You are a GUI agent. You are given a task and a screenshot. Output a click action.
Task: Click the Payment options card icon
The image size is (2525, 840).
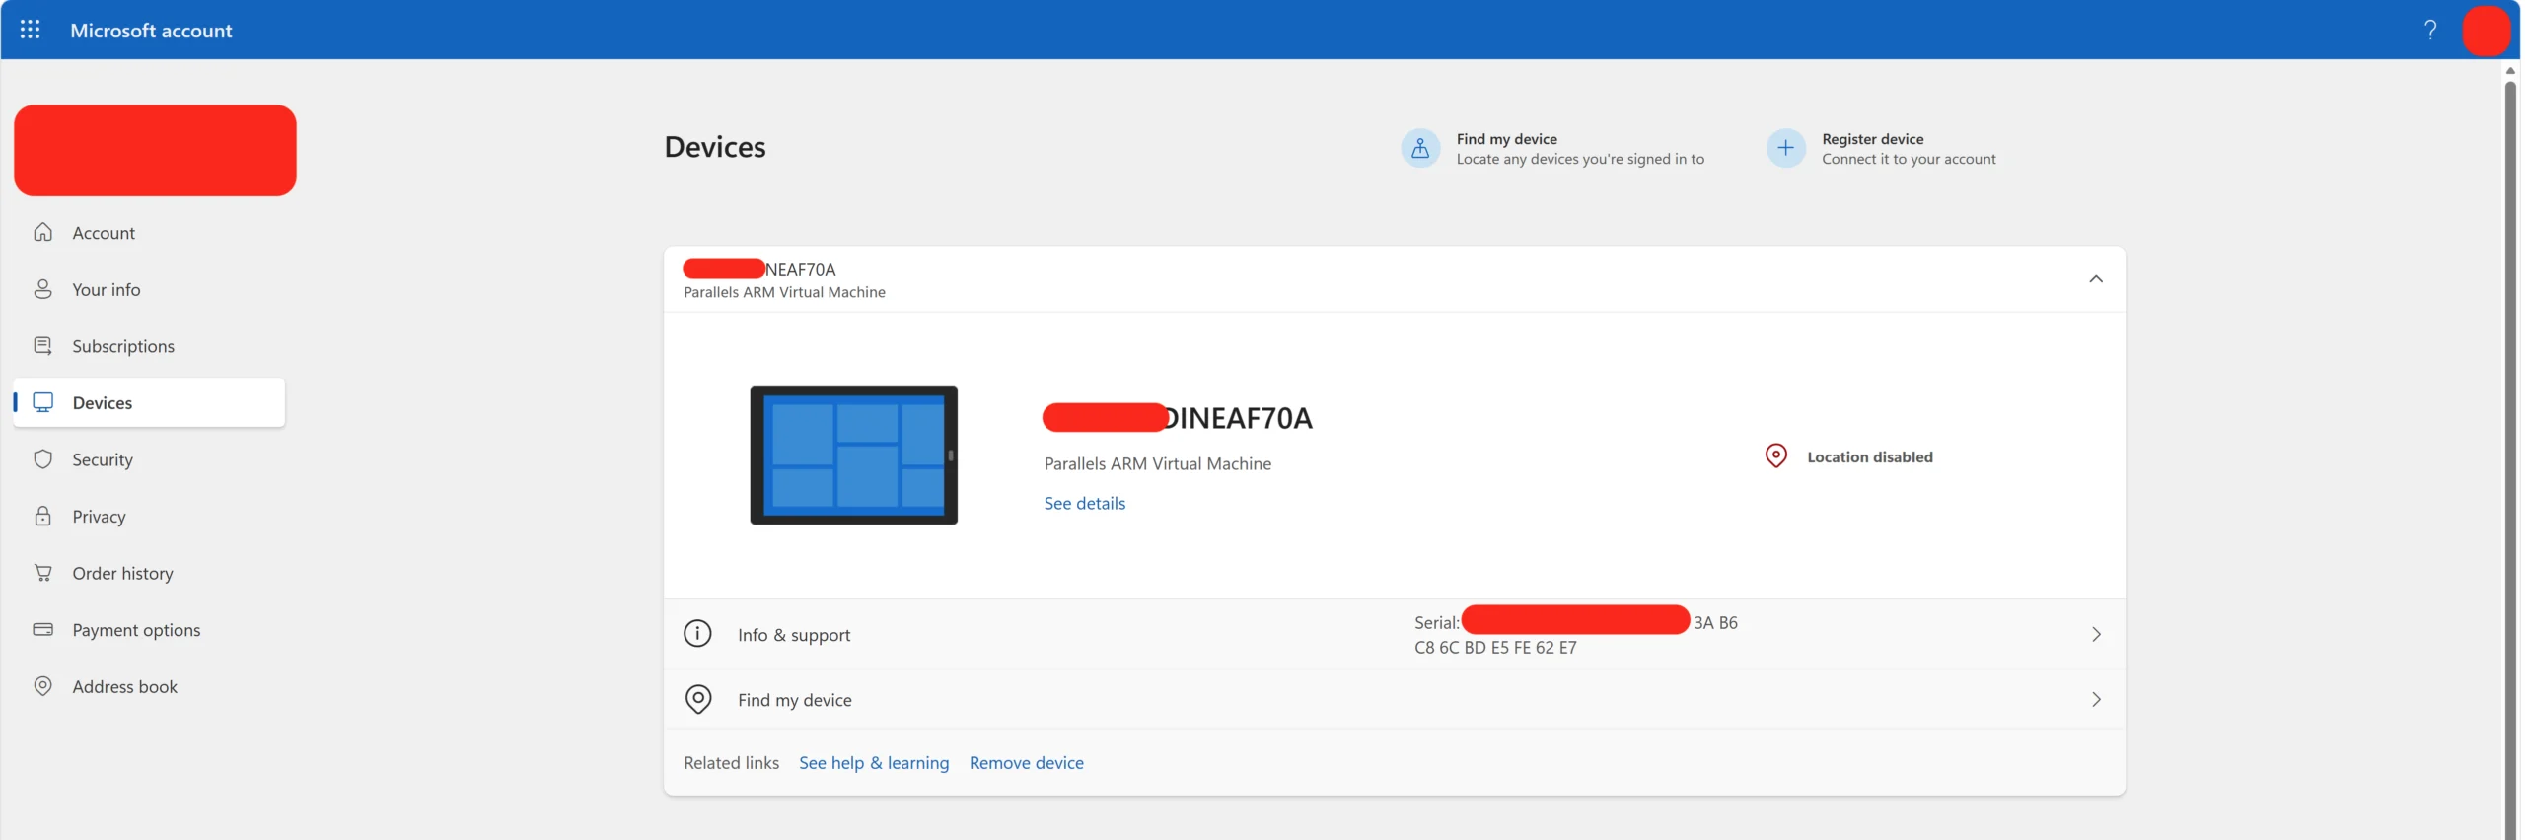point(43,629)
